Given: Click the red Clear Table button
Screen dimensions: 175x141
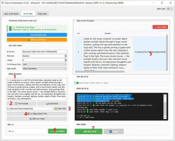Looking at the screenshot, I should pos(160,27).
